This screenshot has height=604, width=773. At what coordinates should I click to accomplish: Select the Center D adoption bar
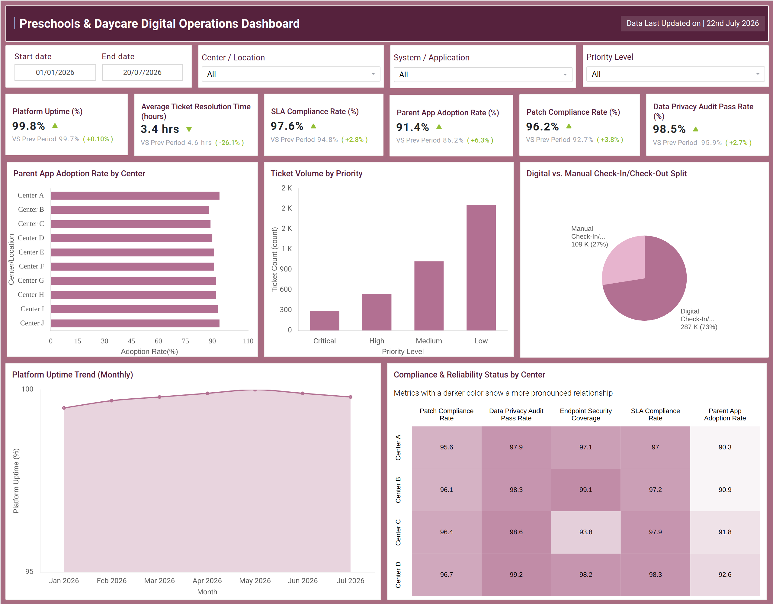pos(131,238)
